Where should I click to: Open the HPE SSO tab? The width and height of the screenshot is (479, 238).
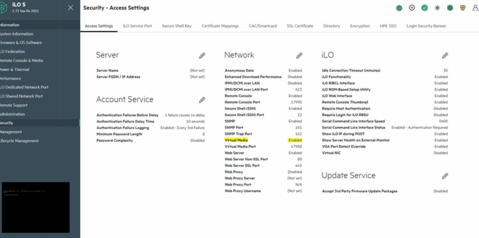388,26
